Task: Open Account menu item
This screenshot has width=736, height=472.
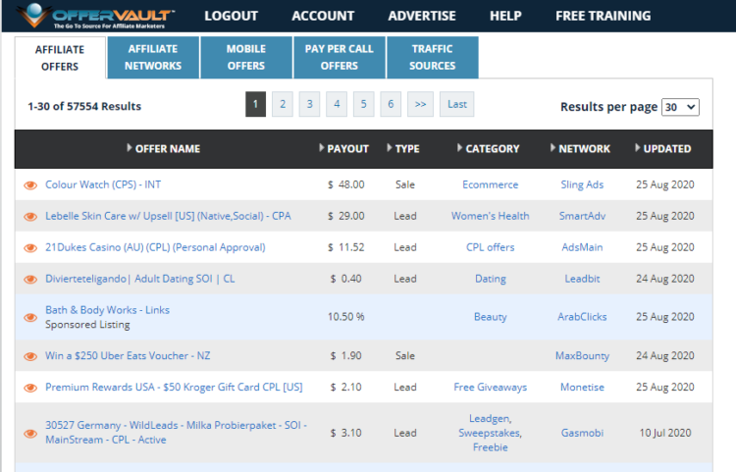Action: (323, 16)
